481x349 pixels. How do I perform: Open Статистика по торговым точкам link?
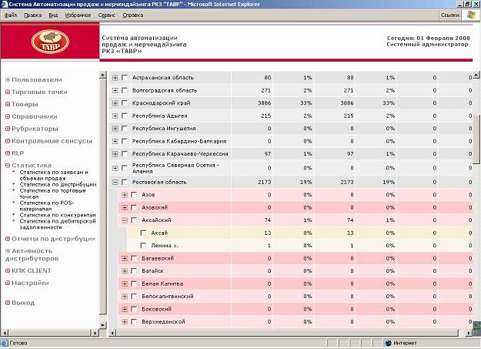pos(53,193)
